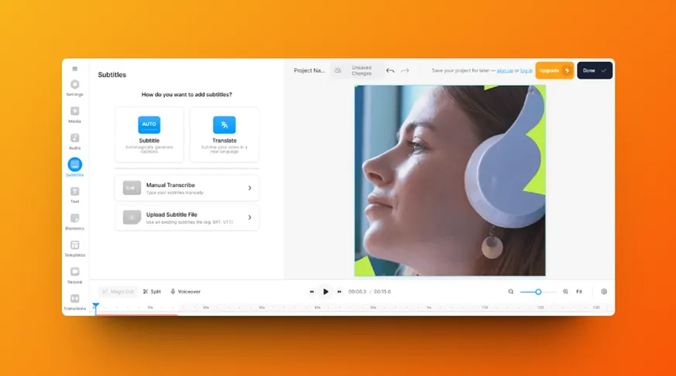Follow the log in link
676x376 pixels.
tap(526, 70)
